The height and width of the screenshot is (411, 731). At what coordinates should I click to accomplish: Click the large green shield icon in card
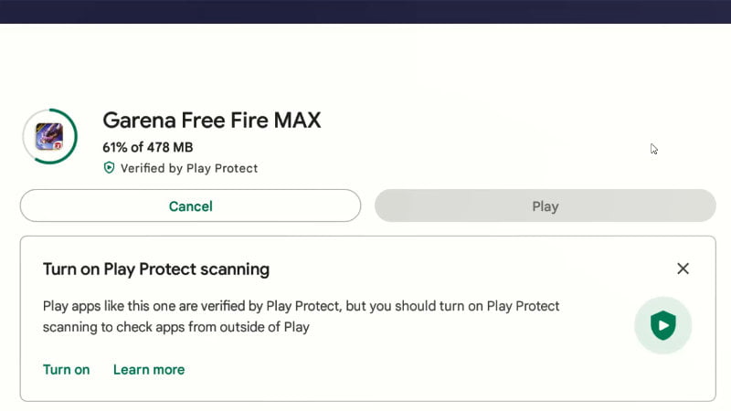(x=662, y=325)
